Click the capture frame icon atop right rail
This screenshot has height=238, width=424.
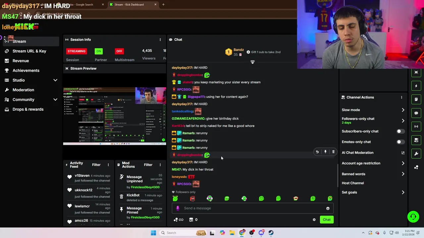(416, 72)
